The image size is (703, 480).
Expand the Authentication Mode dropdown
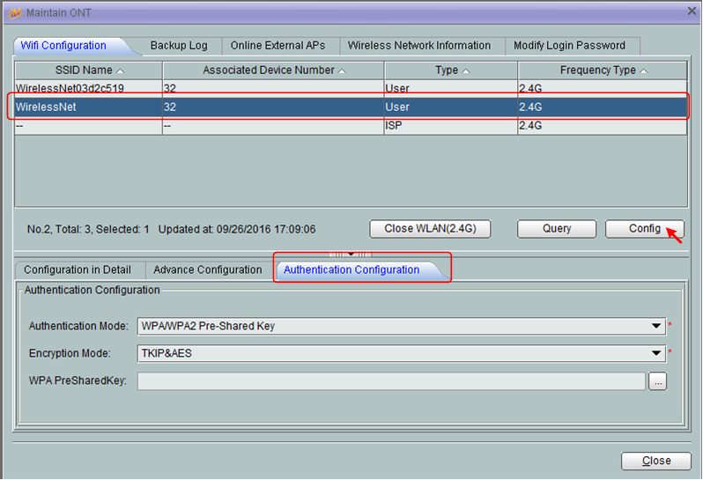pyautogui.click(x=656, y=326)
